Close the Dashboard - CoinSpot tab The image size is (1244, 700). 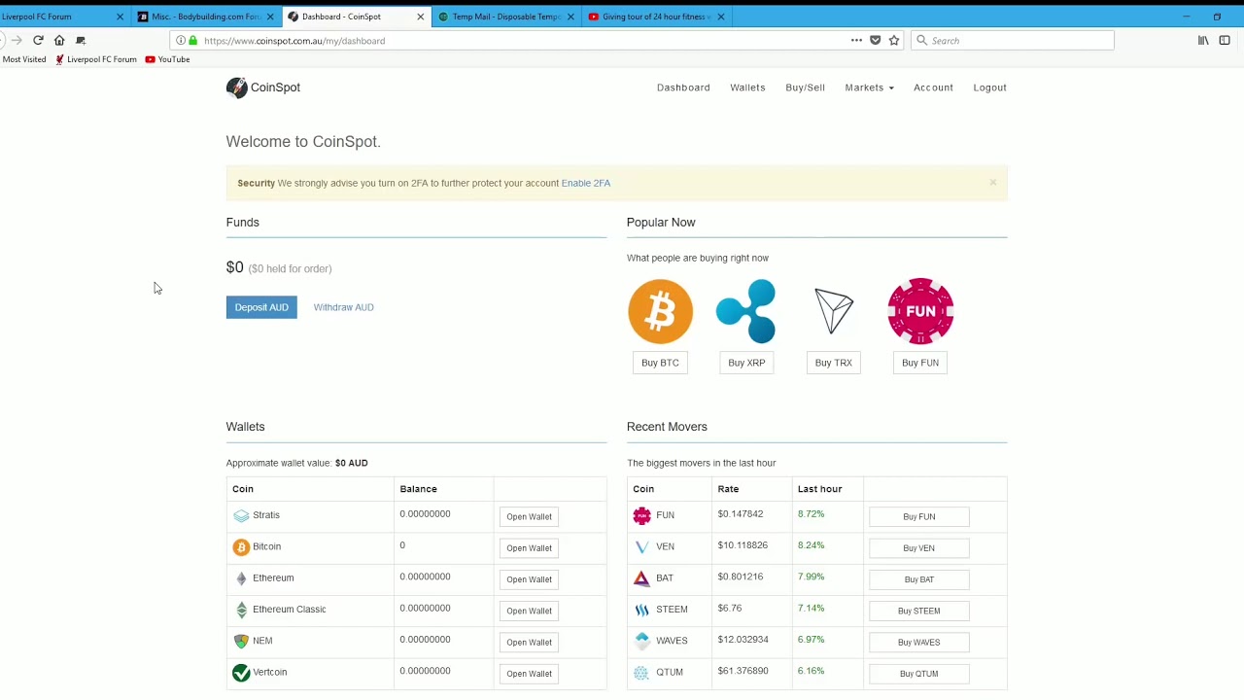[420, 17]
